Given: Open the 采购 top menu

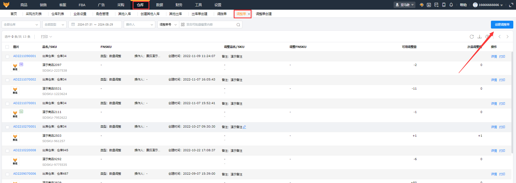Looking at the screenshot, I should (121, 5).
